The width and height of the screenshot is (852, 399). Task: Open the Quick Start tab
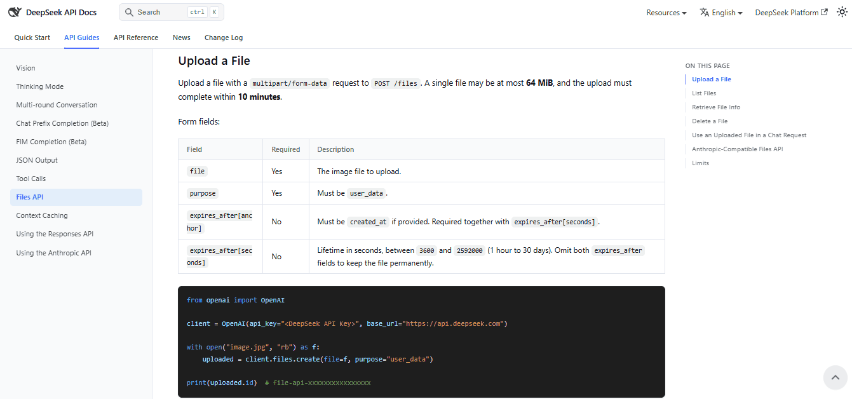click(x=32, y=37)
